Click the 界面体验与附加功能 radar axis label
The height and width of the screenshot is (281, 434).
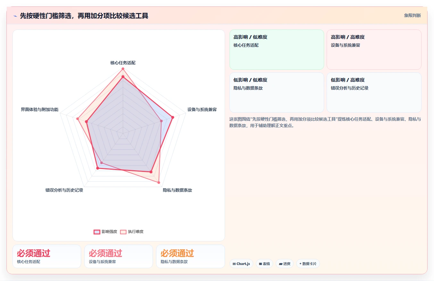click(x=39, y=109)
